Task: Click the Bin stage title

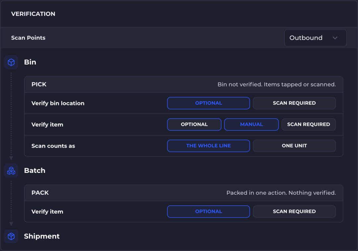Action: pos(30,62)
